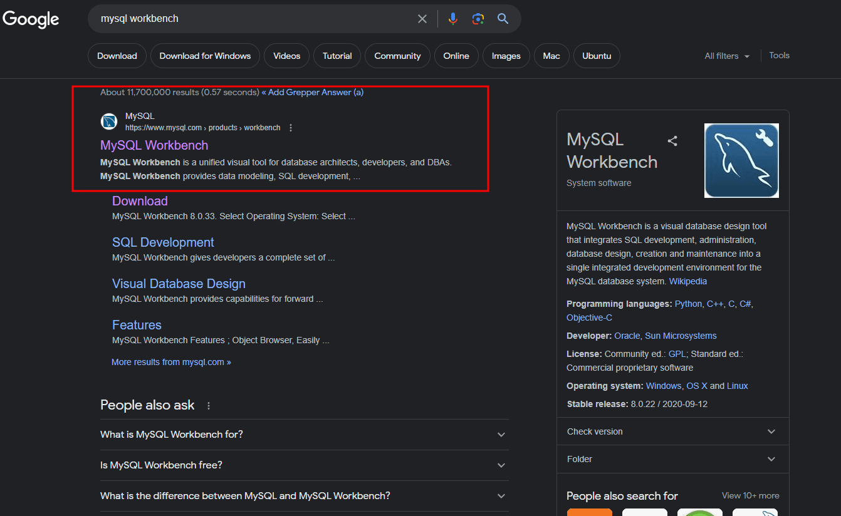The image size is (841, 516).
Task: Select the Download for Windows chip
Action: point(205,56)
